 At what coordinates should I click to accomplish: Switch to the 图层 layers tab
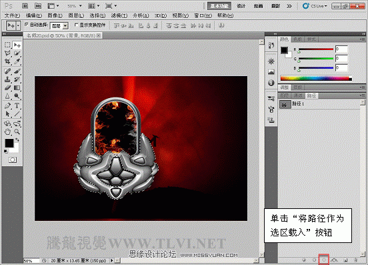click(x=285, y=95)
